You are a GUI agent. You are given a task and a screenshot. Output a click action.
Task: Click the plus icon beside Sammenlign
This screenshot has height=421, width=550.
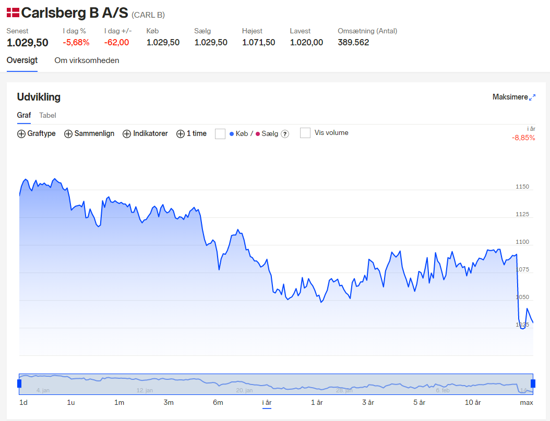[68, 134]
